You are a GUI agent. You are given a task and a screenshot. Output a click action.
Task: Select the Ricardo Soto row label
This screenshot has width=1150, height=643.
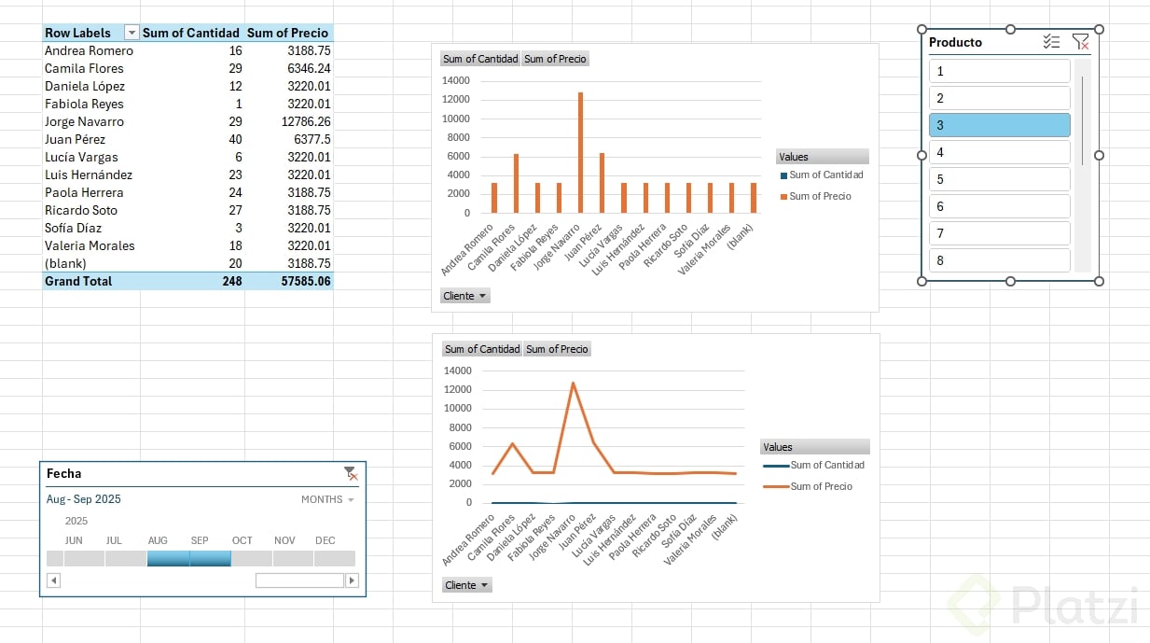81,210
